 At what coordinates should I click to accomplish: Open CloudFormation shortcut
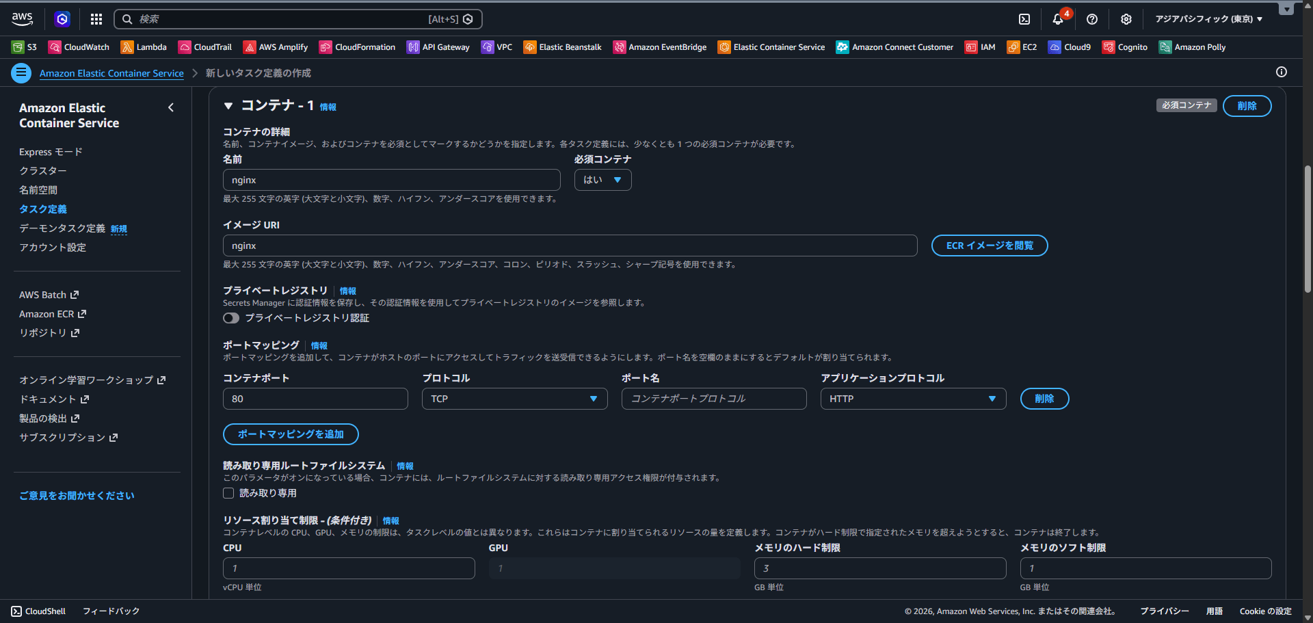point(358,47)
